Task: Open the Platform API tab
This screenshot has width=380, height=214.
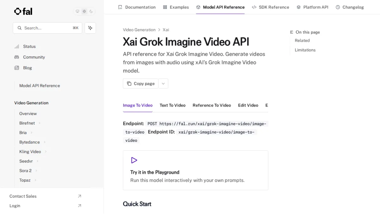Action: click(312, 7)
